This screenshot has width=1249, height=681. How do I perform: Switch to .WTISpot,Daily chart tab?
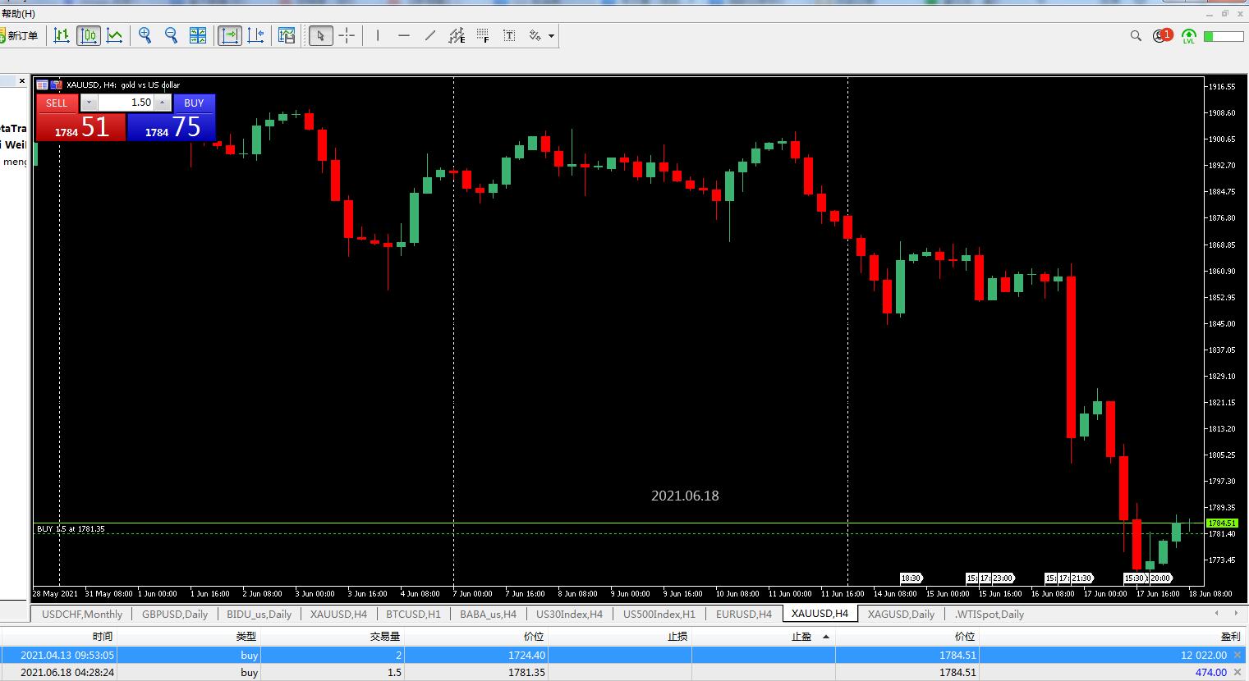click(990, 614)
